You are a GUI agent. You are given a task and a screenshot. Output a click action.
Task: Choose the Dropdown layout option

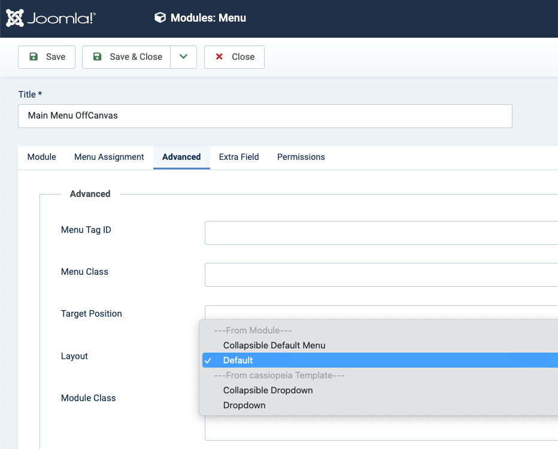pos(244,405)
